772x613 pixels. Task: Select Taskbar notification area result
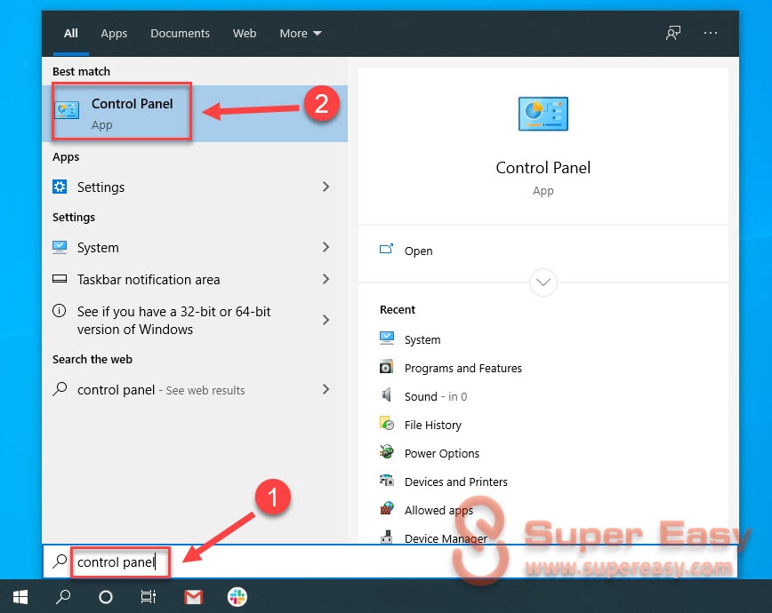click(195, 279)
